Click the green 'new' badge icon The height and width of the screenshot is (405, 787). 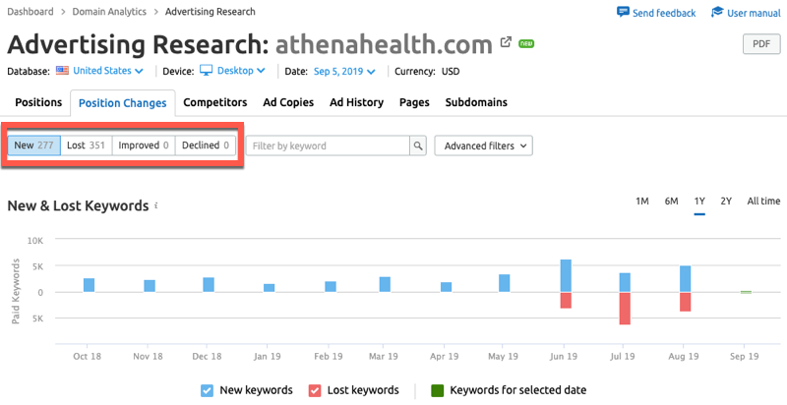pyautogui.click(x=527, y=44)
